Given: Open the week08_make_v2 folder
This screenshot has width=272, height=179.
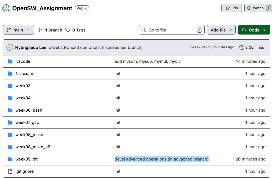Looking at the screenshot, I should [x=33, y=147].
